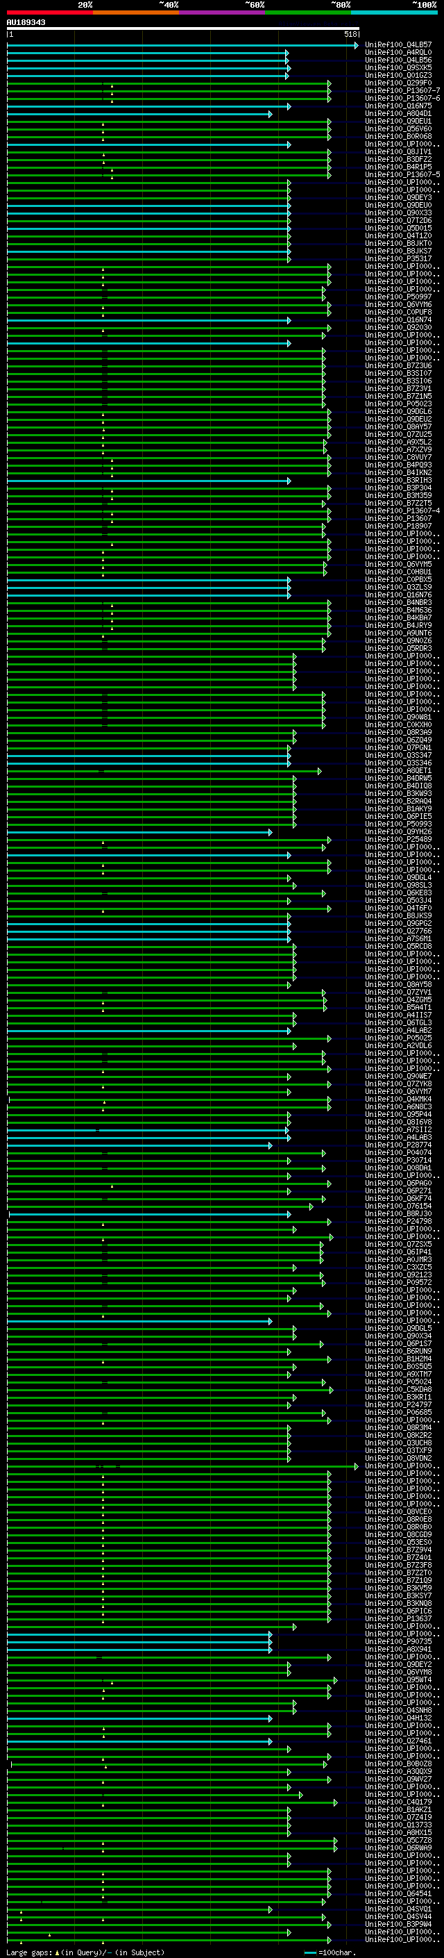Click hit label UniRef100_P50997
444x1958 pixels.
[x=398, y=297]
